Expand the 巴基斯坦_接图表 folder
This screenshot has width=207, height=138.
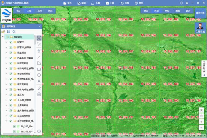(x=6, y=58)
